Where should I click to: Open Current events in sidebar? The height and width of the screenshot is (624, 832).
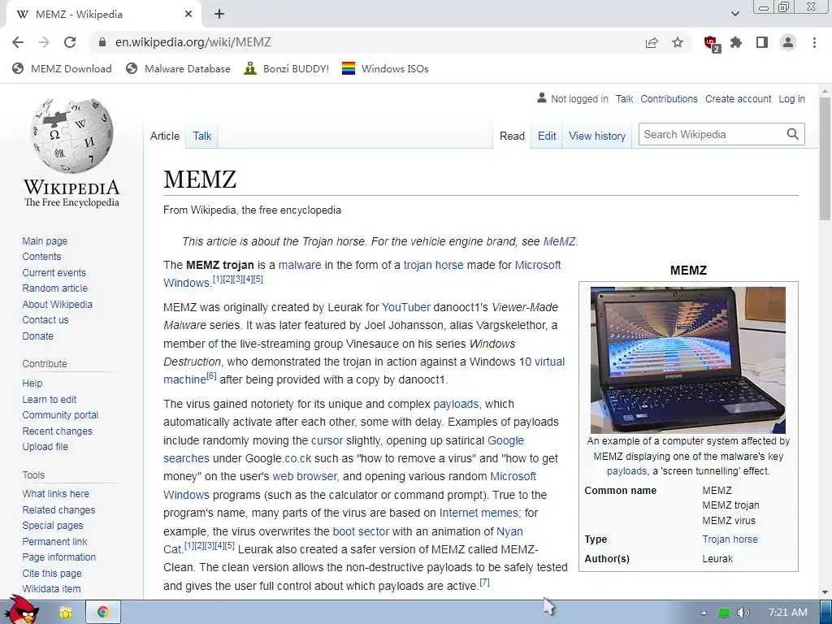coord(54,273)
